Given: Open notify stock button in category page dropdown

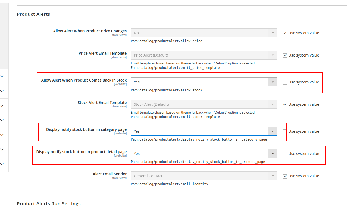Looking at the screenshot, I should 204,131.
